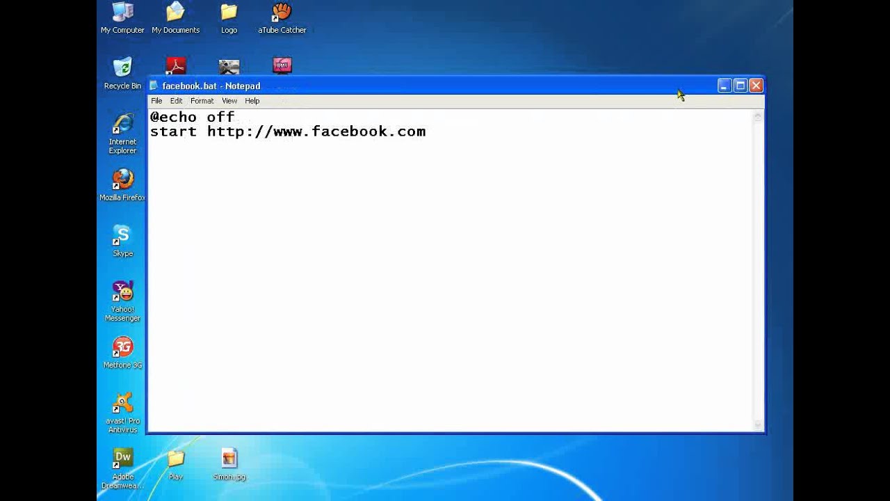
Task: Open the File menu in Notepad
Action: 156,101
